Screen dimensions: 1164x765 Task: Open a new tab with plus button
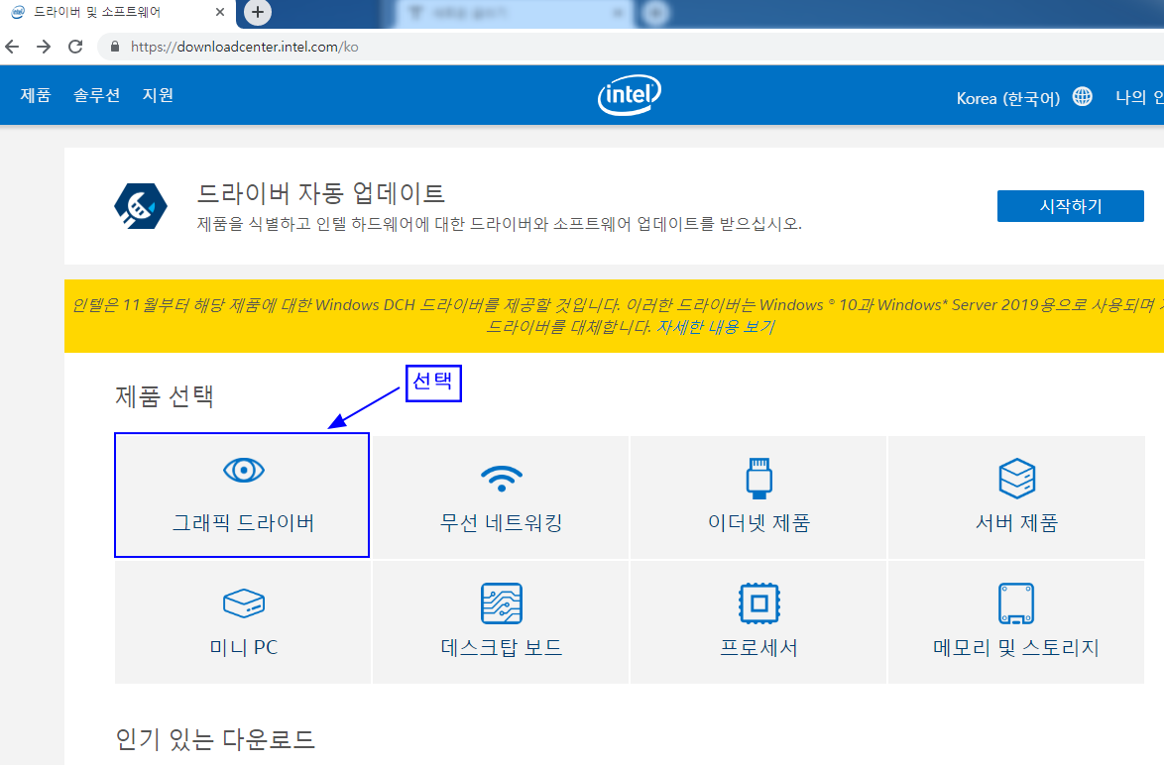(258, 12)
